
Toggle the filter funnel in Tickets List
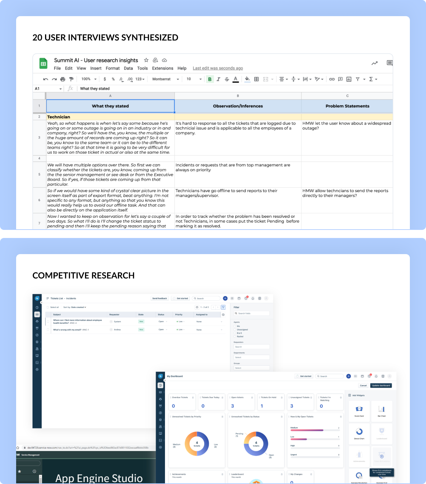(223, 307)
